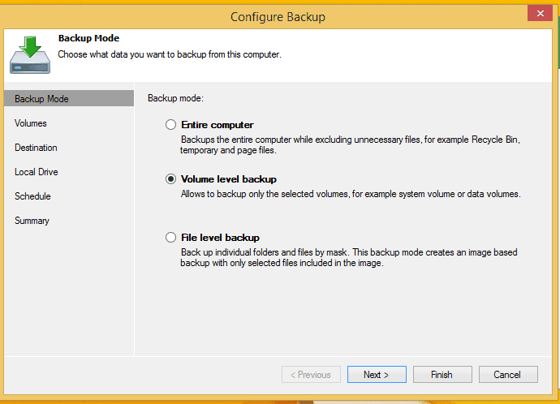560x404 pixels.
Task: Select the Entire computer radio button
Action: coord(170,125)
